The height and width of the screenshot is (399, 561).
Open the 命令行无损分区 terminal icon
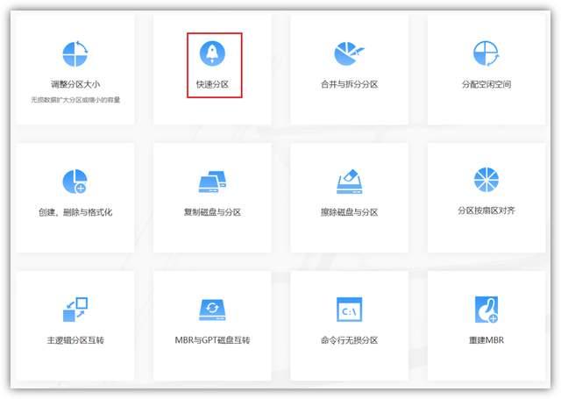click(349, 310)
